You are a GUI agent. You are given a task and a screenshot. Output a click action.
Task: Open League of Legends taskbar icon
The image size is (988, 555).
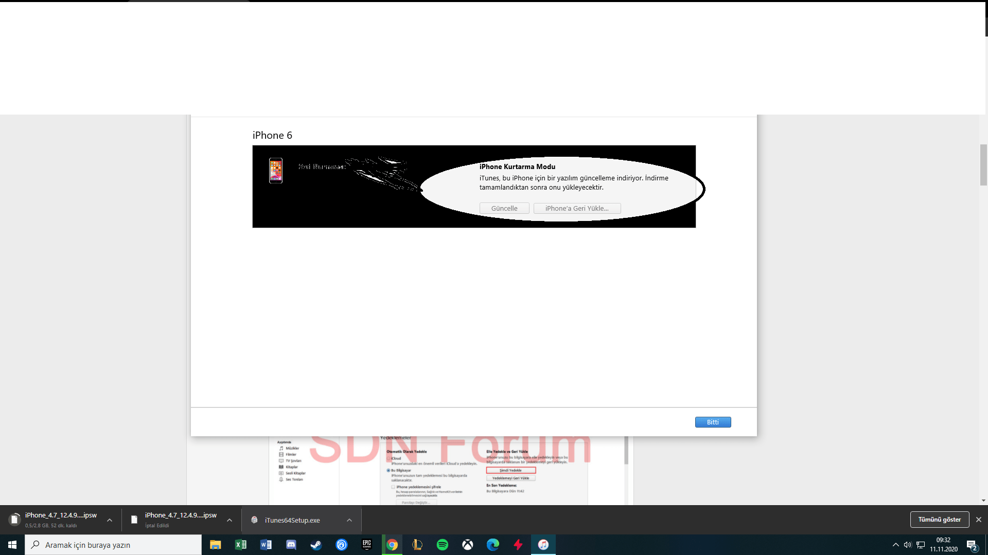417,545
